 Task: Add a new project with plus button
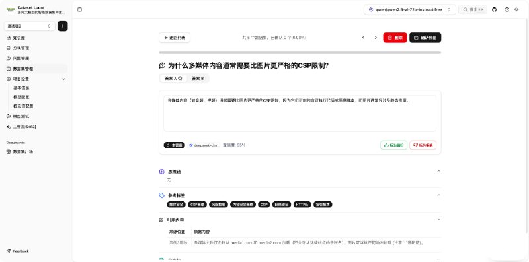(62, 26)
